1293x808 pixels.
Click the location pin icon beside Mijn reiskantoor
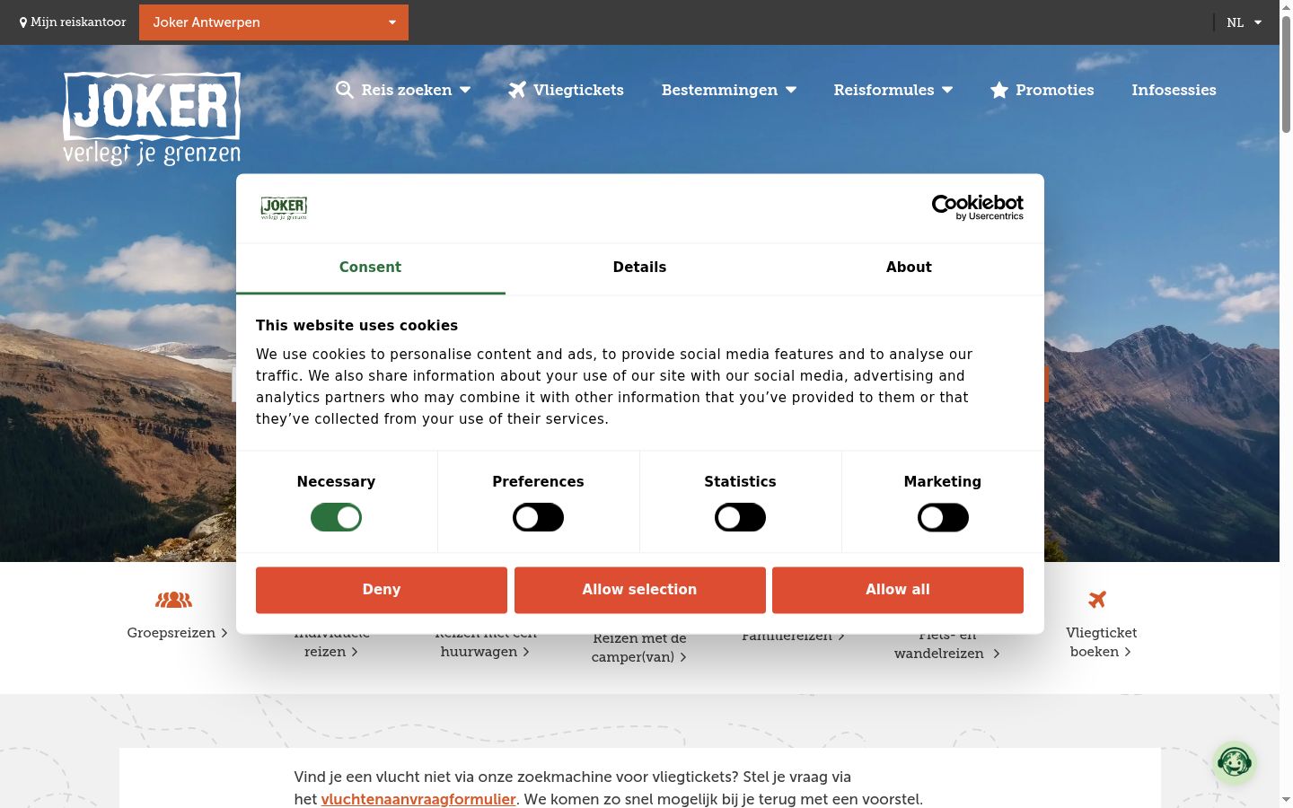[x=23, y=22]
